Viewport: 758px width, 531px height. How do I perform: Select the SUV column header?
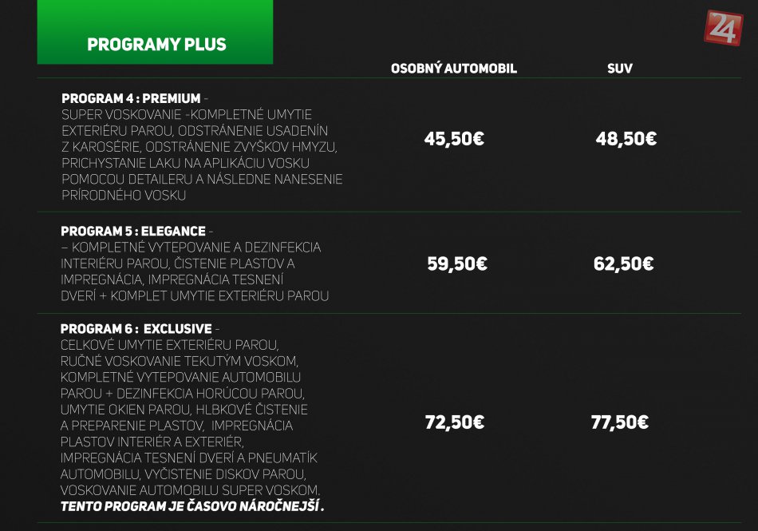click(620, 69)
